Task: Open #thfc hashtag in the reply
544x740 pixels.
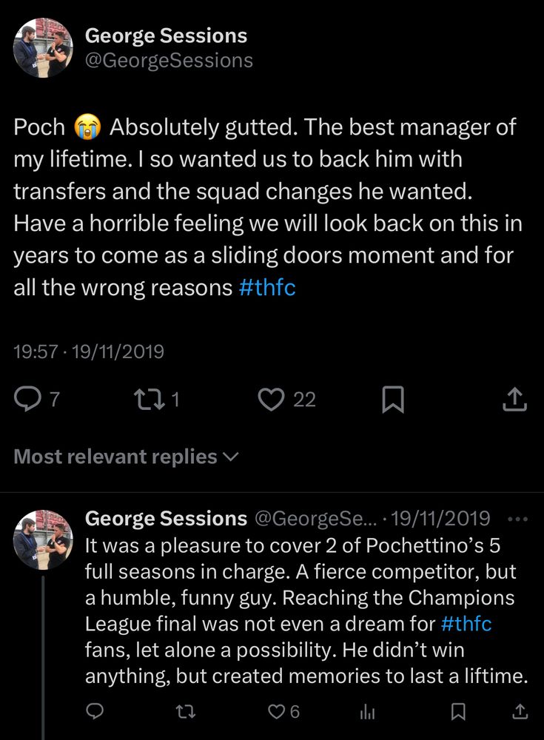Action: pos(466,623)
